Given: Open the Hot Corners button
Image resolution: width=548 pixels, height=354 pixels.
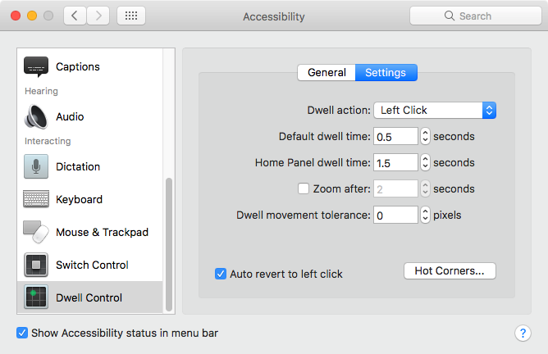Looking at the screenshot, I should 450,270.
